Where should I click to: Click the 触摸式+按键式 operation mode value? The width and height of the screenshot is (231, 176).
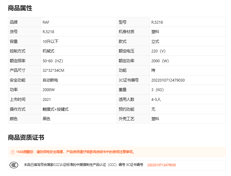click(55, 109)
